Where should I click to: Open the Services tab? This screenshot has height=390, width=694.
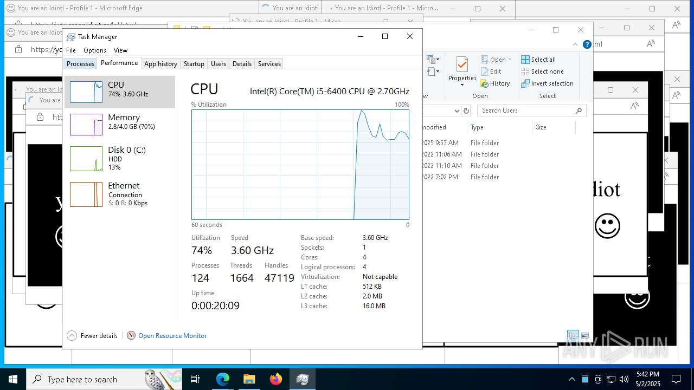[269, 64]
